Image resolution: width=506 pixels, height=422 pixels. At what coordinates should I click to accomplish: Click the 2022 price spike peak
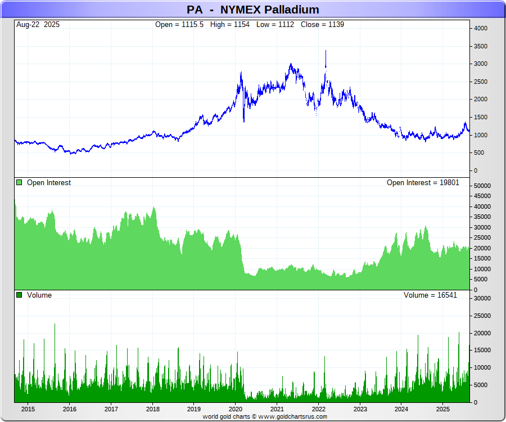click(x=326, y=51)
